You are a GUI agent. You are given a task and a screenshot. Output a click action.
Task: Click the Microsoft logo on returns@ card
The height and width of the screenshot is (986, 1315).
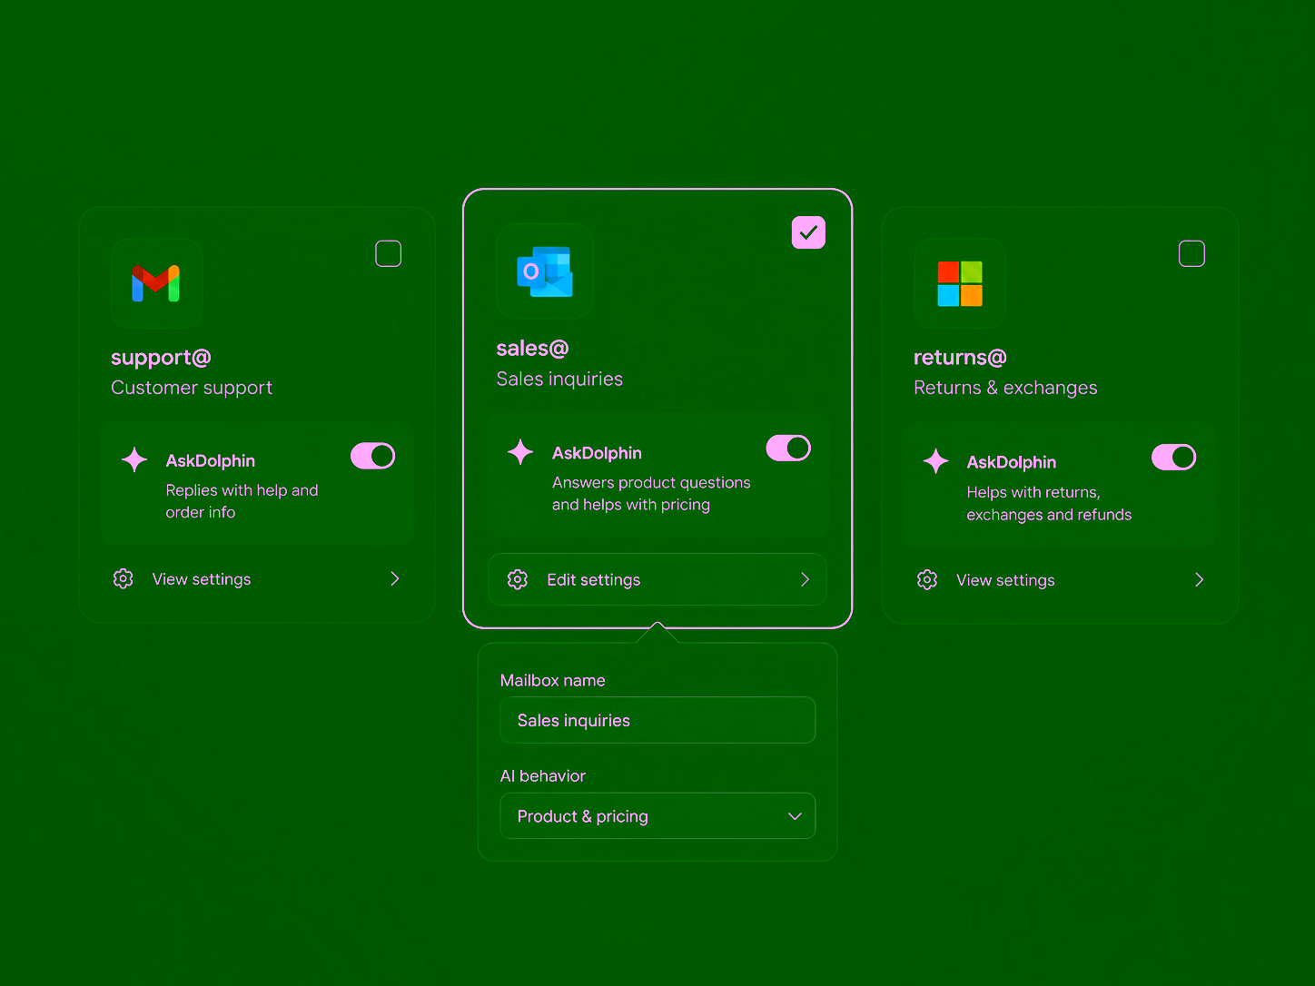[960, 283]
